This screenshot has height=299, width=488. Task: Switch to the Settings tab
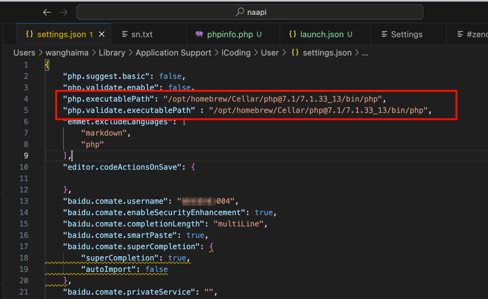(408, 34)
